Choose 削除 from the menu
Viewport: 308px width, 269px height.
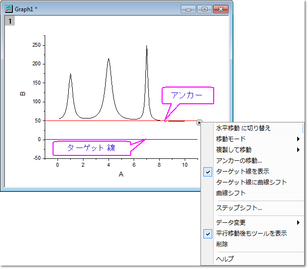pyautogui.click(x=253, y=244)
